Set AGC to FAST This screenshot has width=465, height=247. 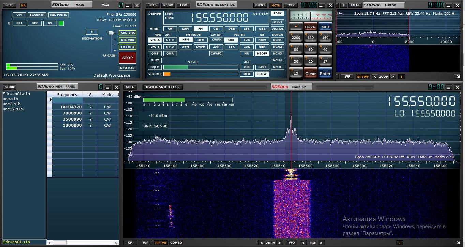(262, 67)
